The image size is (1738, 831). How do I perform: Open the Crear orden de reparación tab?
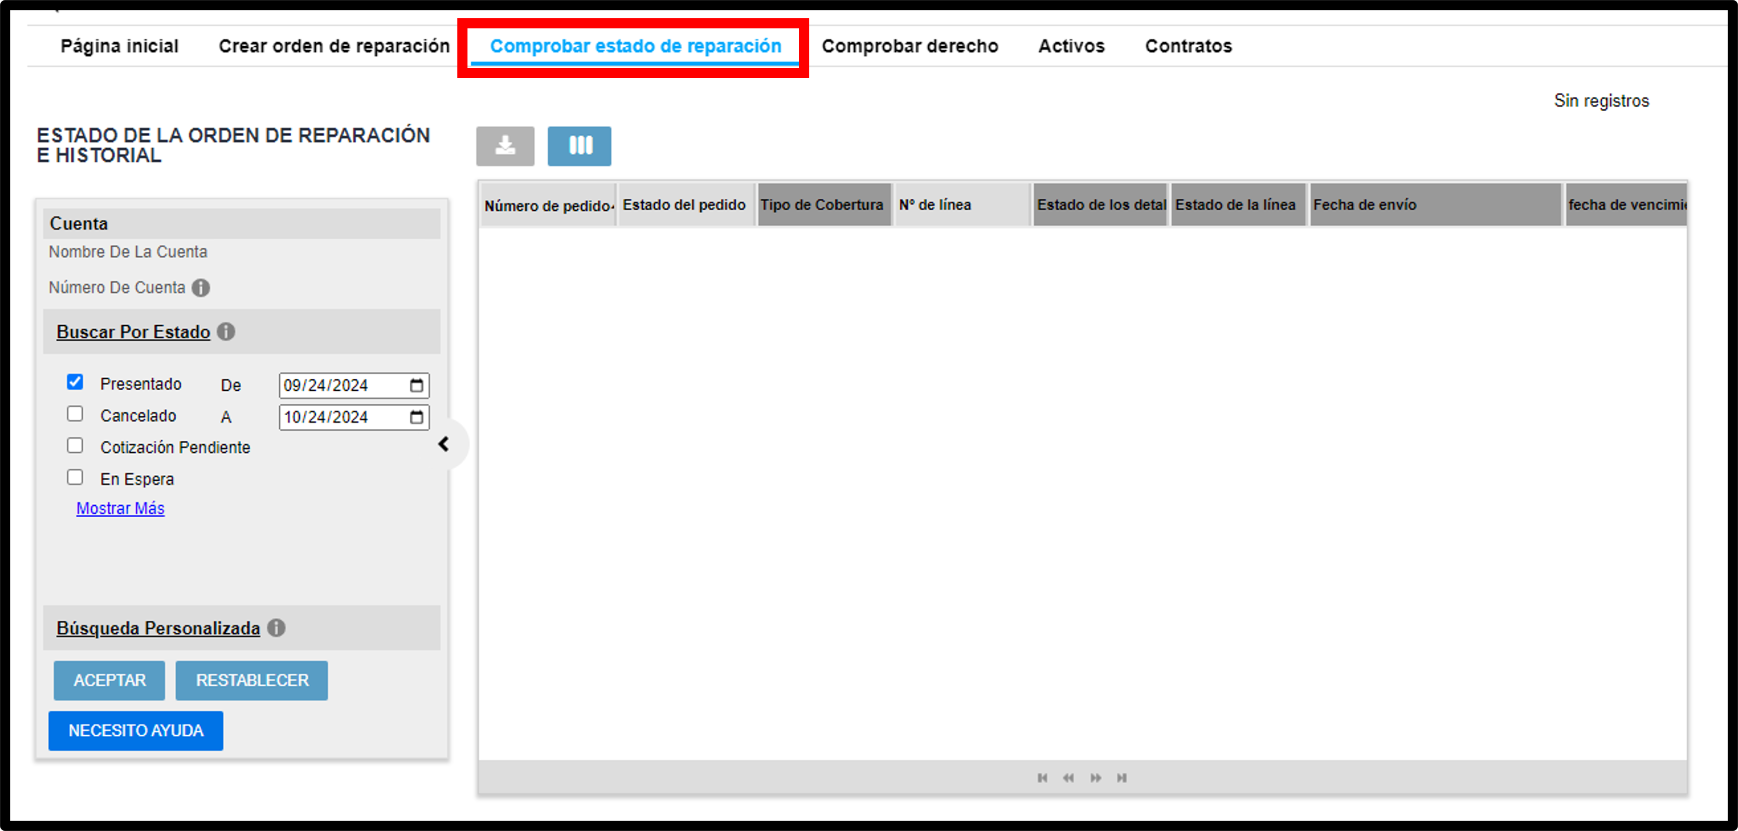pos(334,46)
